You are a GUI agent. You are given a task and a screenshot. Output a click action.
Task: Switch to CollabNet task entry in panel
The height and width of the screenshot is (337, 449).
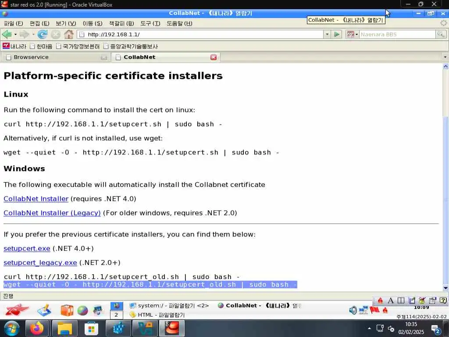tap(259, 306)
